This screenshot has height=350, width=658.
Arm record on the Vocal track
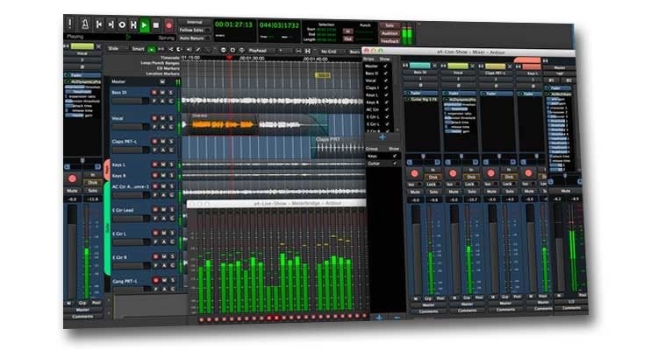tap(154, 118)
